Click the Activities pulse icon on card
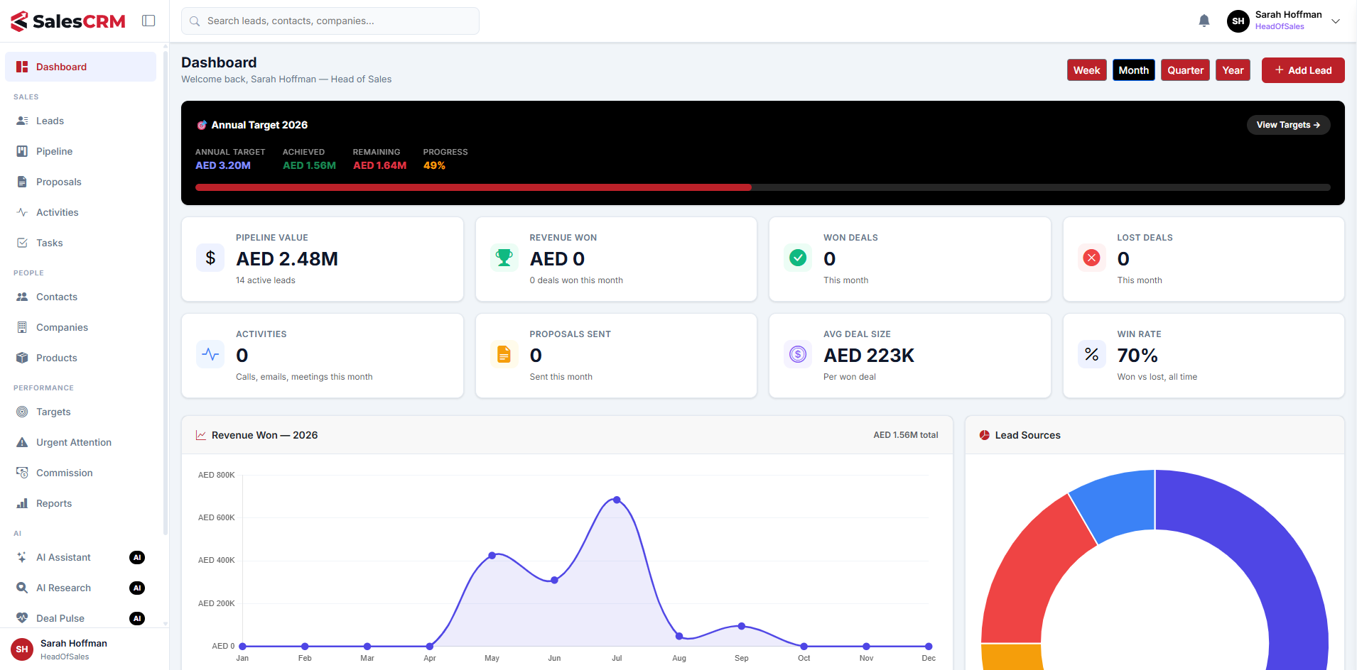This screenshot has width=1357, height=670. [x=210, y=354]
